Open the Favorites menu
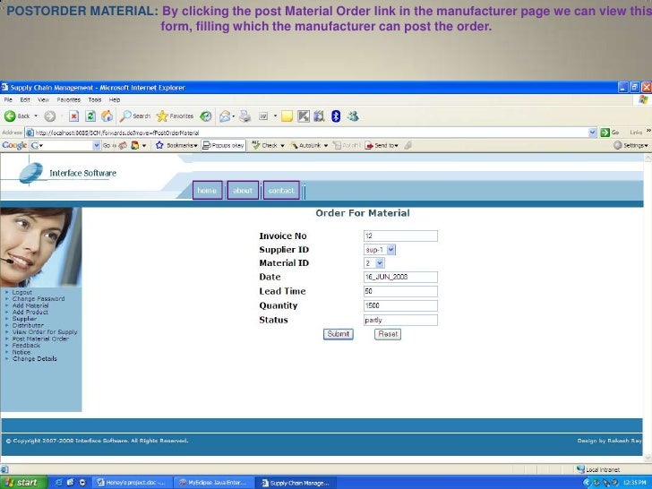The width and height of the screenshot is (652, 489). click(x=69, y=99)
